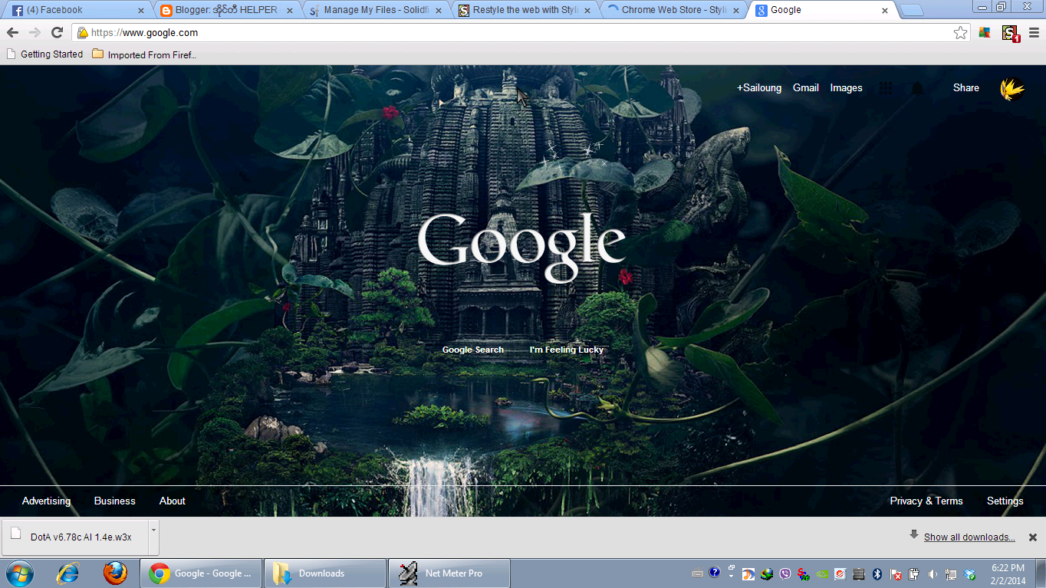Open the +Sailoung link

(x=759, y=88)
